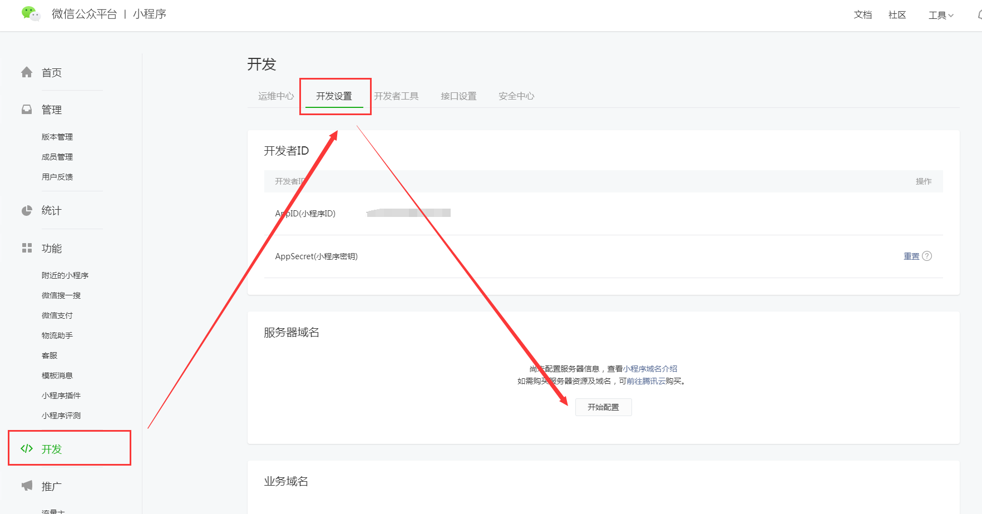Click the inbox icon beside 管理
The height and width of the screenshot is (514, 982).
pos(27,110)
